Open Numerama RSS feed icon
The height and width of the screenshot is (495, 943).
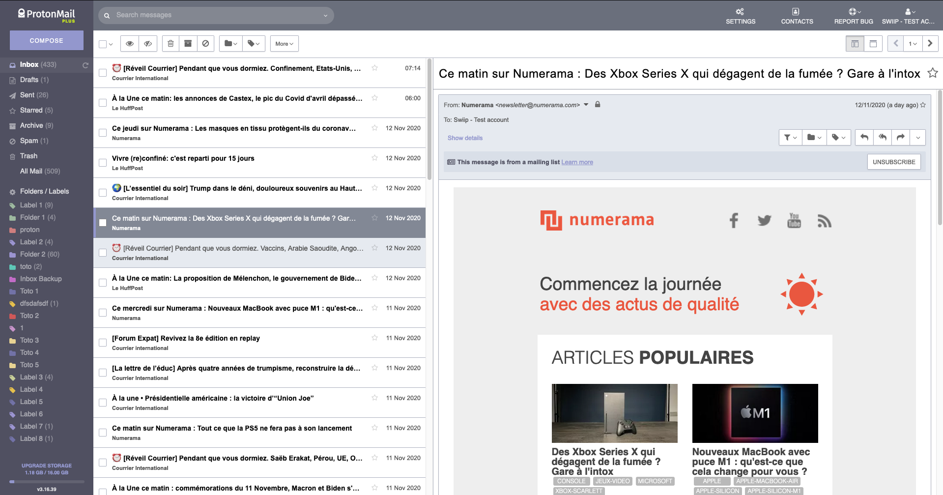(x=824, y=221)
